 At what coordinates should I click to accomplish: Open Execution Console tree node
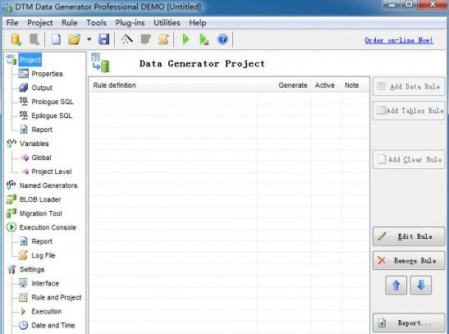(48, 227)
